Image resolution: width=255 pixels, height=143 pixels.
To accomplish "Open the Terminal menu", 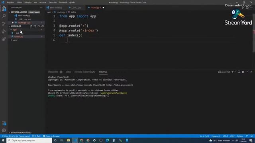I will [x=63, y=2].
